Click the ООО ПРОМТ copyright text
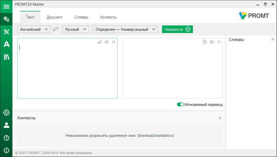Image resolution: width=277 pixels, height=157 pixels. tap(54, 153)
